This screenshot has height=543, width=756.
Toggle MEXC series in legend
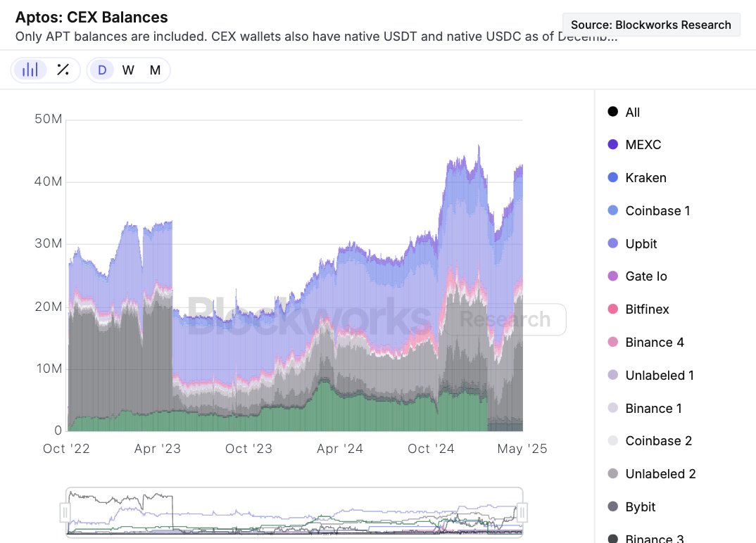pyautogui.click(x=612, y=145)
